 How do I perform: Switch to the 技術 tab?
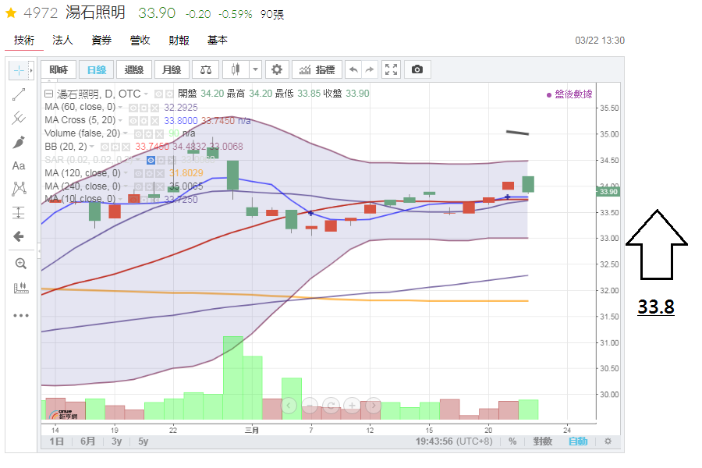coord(23,41)
